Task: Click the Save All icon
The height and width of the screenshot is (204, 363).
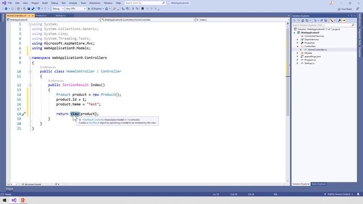Action: tap(33, 9)
